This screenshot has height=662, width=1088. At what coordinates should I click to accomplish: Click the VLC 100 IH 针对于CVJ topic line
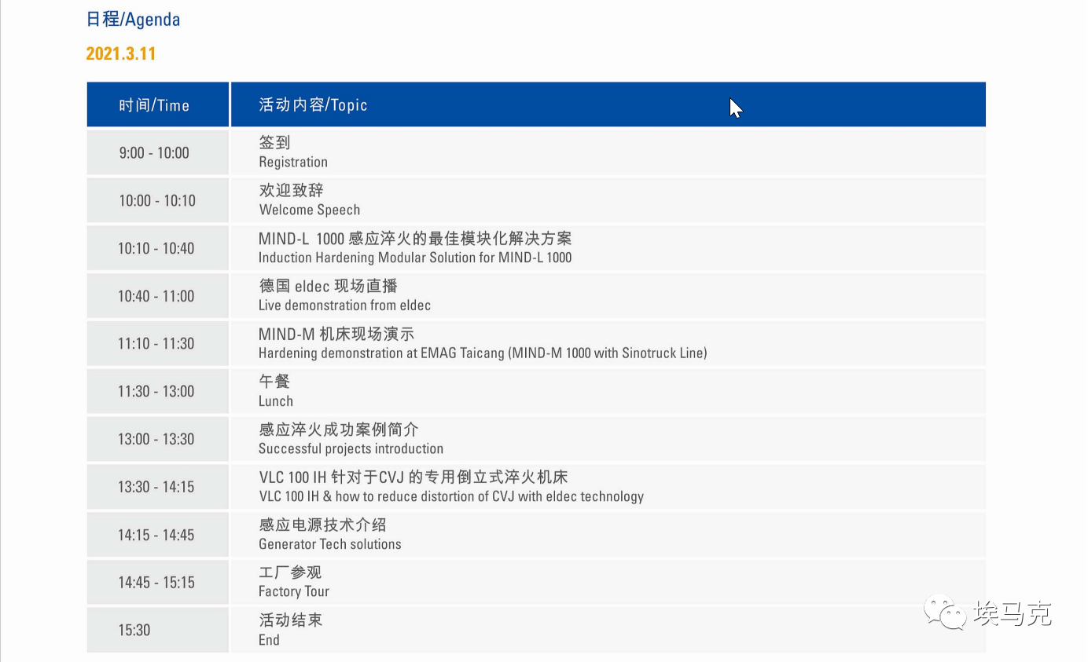pyautogui.click(x=414, y=477)
